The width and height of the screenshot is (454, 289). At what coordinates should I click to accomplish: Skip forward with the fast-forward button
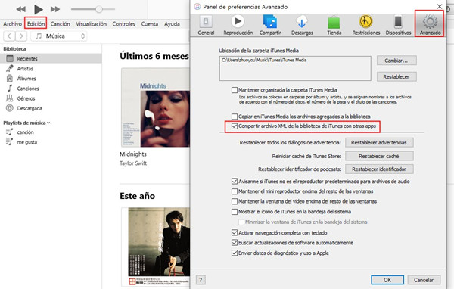55,9
